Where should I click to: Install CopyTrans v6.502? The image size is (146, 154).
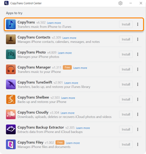coord(126,24)
